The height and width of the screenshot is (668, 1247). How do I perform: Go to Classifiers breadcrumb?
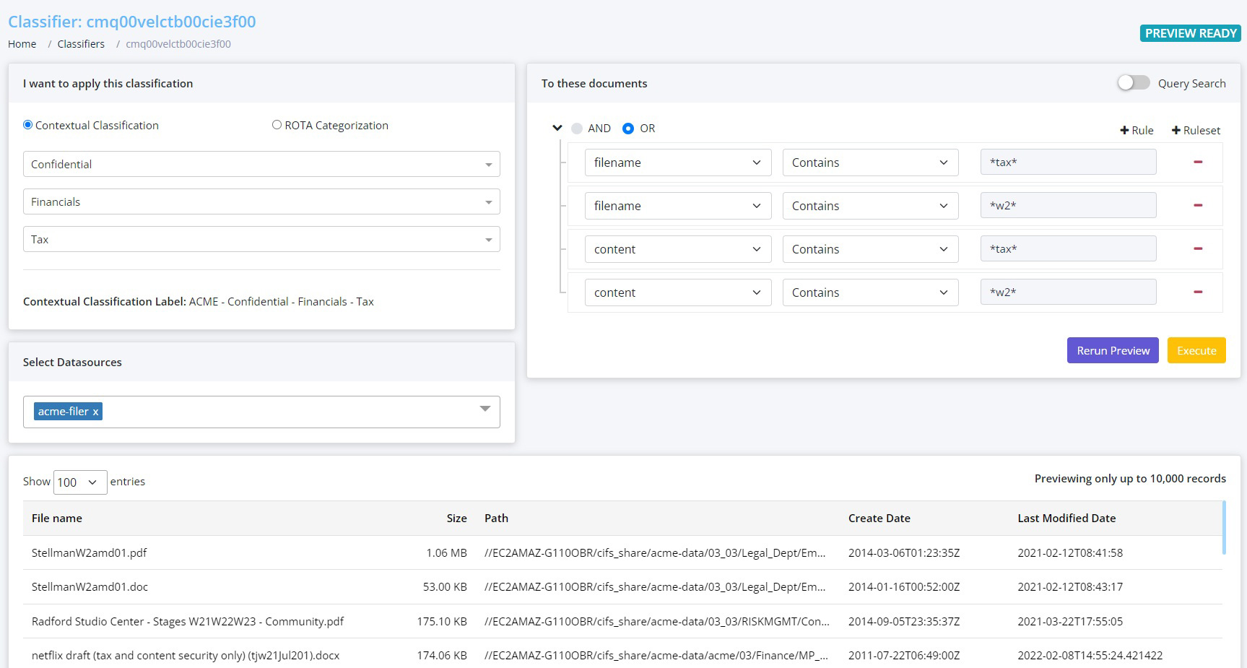(81, 44)
